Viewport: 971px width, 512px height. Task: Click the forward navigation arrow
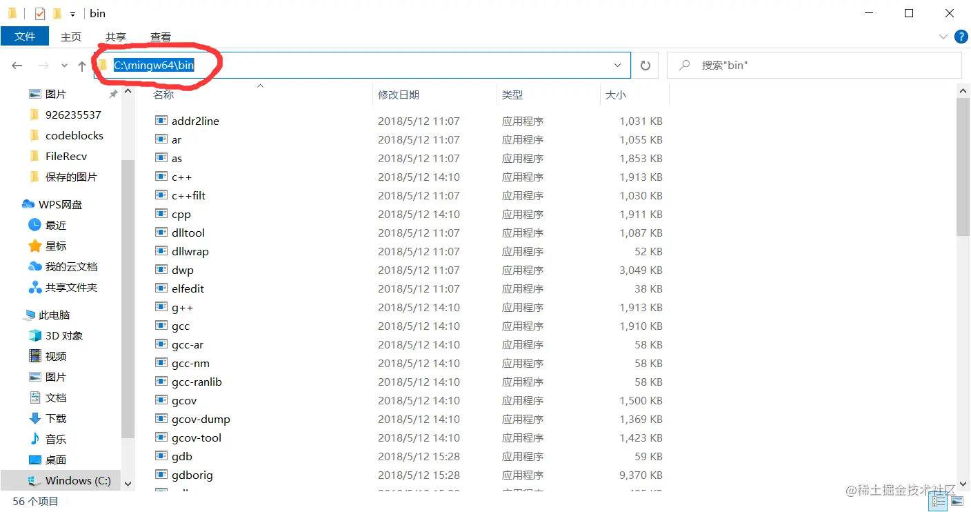point(43,66)
